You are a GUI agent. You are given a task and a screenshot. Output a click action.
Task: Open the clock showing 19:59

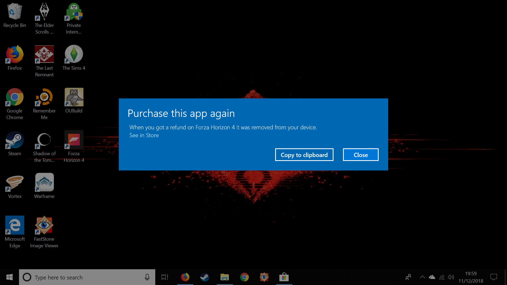[471, 277]
